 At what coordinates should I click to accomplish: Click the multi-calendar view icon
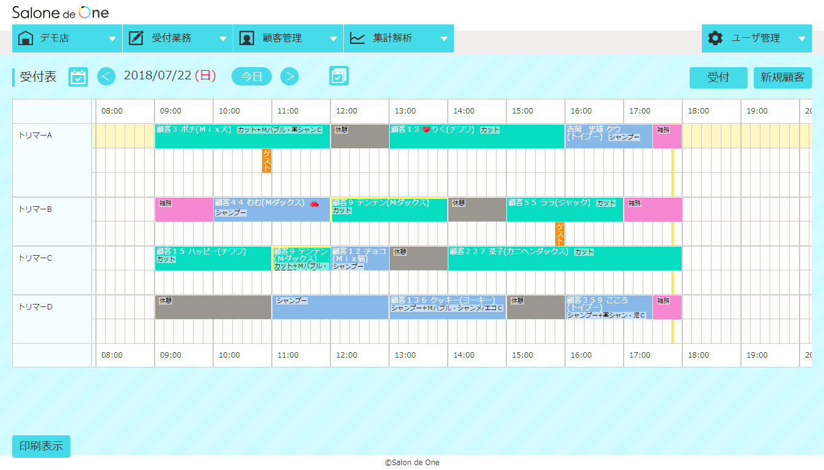338,76
